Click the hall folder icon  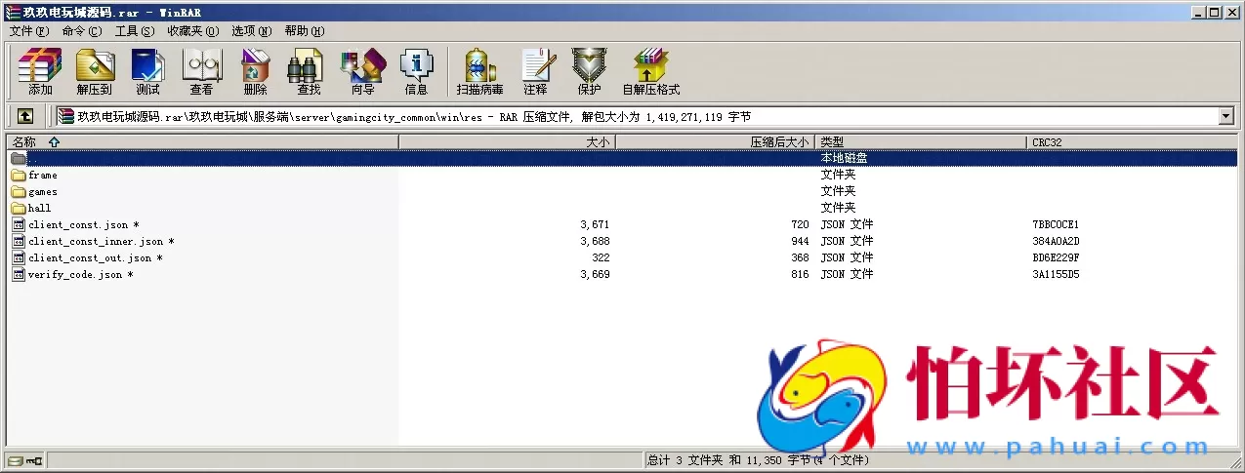tap(19, 209)
